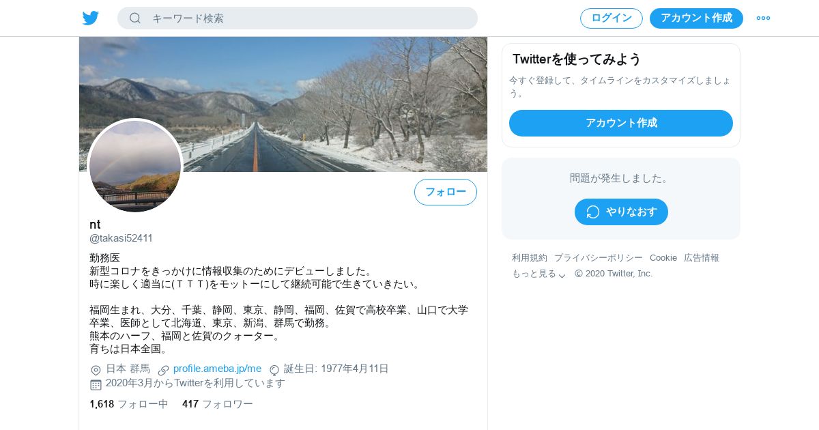
Task: Click the link chain icon
Action: click(164, 370)
